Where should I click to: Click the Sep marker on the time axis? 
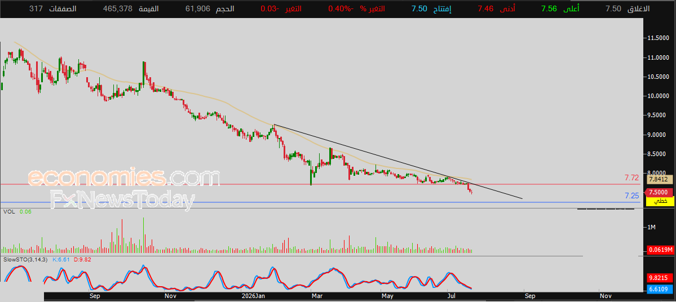(94, 296)
